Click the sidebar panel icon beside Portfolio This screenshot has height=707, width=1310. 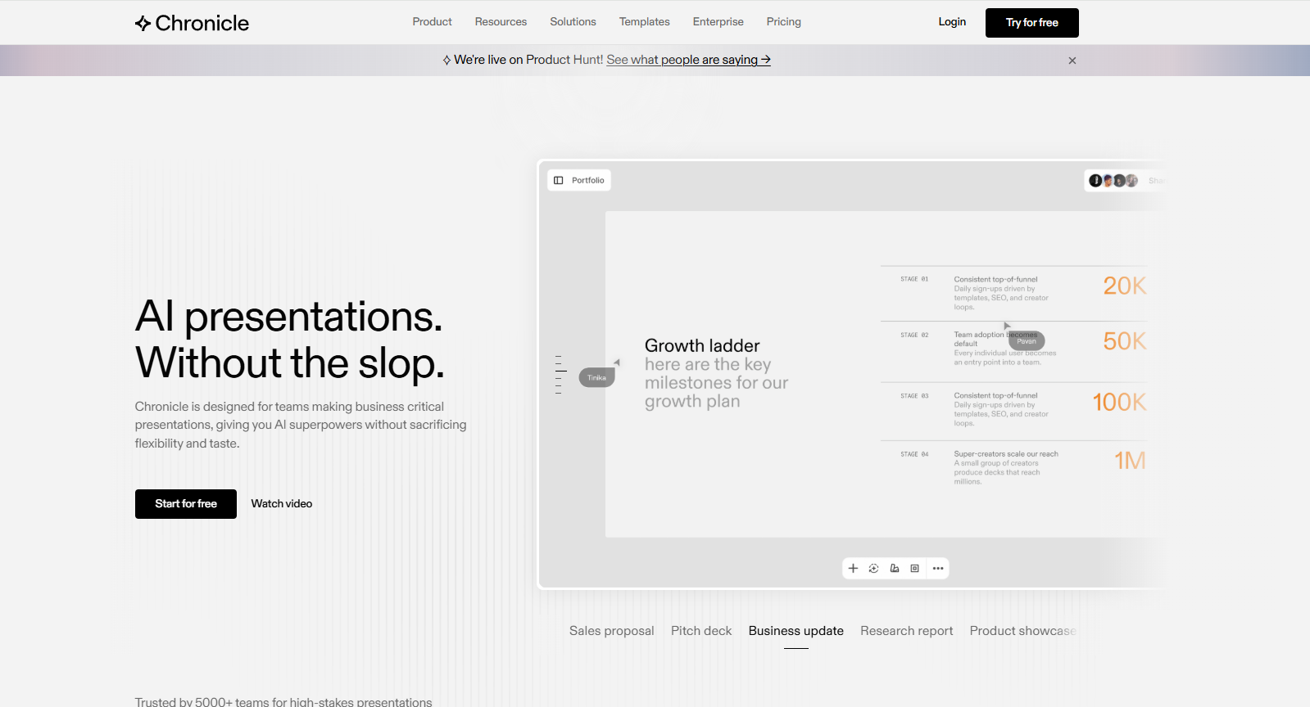click(559, 181)
